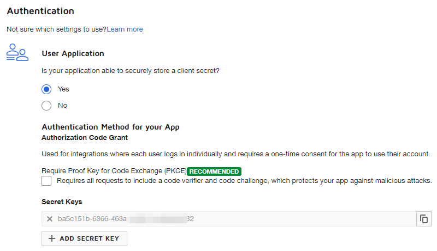Click the Secret Keys label
This screenshot has width=437, height=251.
62,202
